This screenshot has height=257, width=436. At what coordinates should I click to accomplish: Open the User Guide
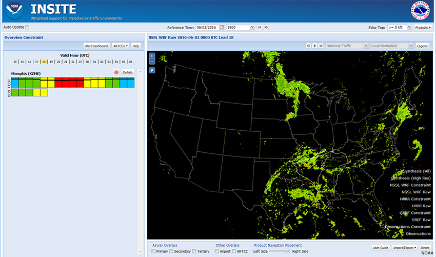381,248
